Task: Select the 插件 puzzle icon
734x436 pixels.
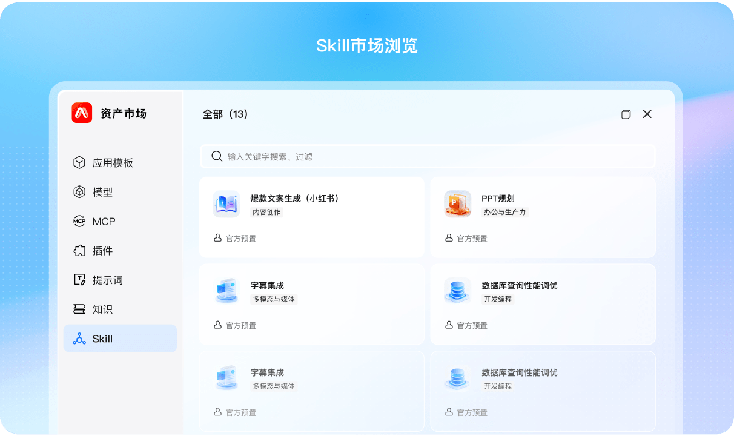Action: [x=79, y=251]
